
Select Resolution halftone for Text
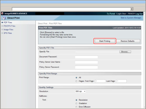click(x=76, y=100)
